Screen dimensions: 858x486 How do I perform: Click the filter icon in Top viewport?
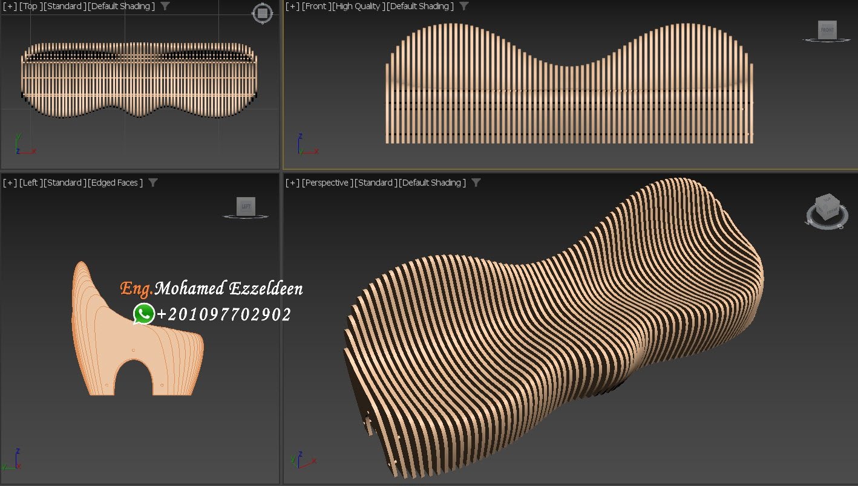point(165,6)
